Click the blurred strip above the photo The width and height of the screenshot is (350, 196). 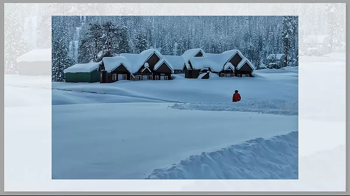175,10
